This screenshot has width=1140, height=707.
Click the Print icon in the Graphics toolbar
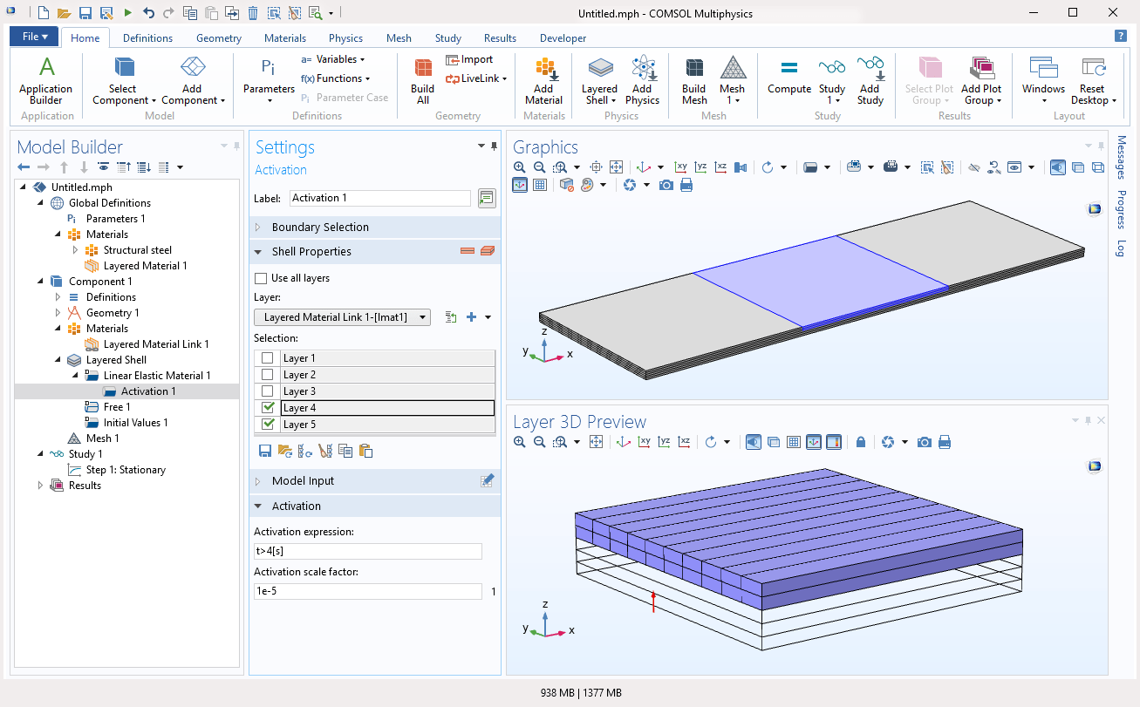click(685, 185)
